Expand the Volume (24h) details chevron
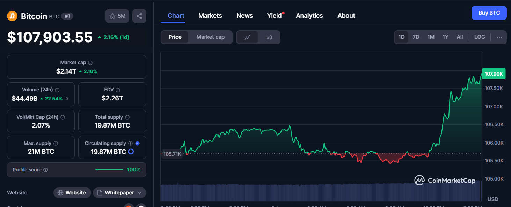 pyautogui.click(x=67, y=99)
